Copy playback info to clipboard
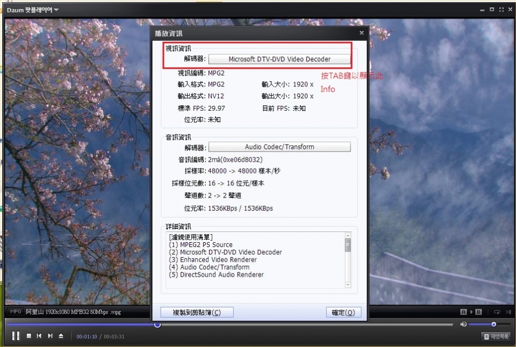The image size is (516, 347). pos(197,312)
